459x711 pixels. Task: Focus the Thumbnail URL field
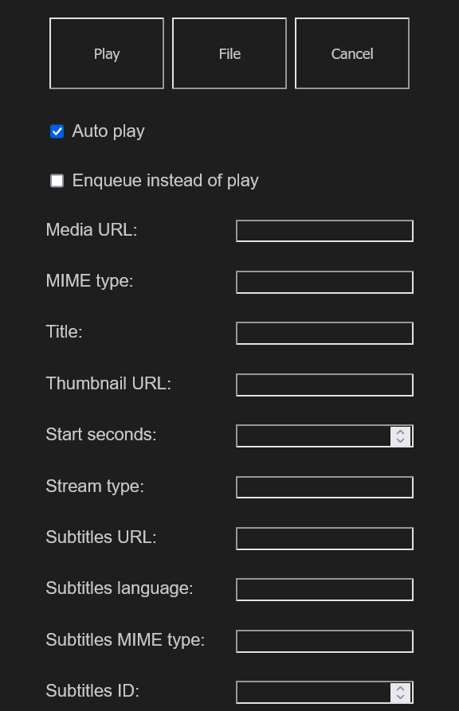tap(324, 385)
